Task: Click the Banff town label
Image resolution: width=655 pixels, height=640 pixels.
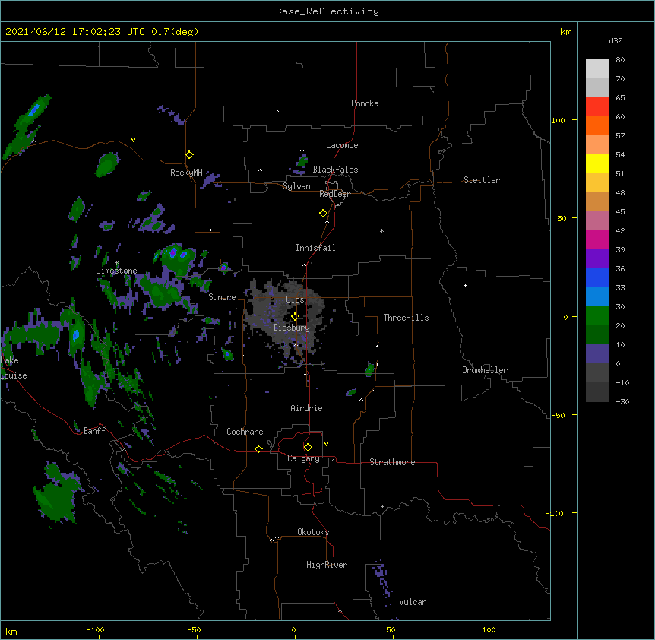Action: pyautogui.click(x=94, y=431)
